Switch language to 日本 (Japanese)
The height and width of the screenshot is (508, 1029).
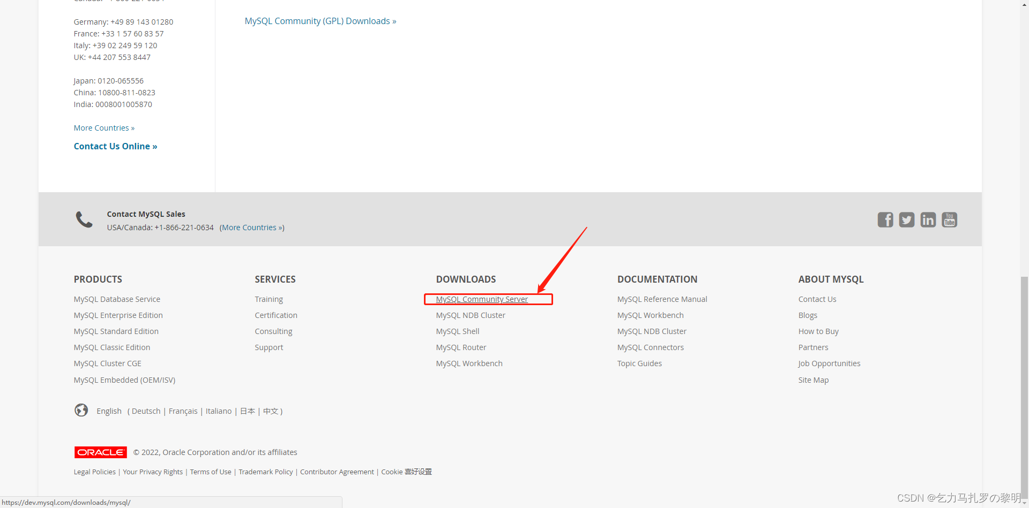click(248, 411)
